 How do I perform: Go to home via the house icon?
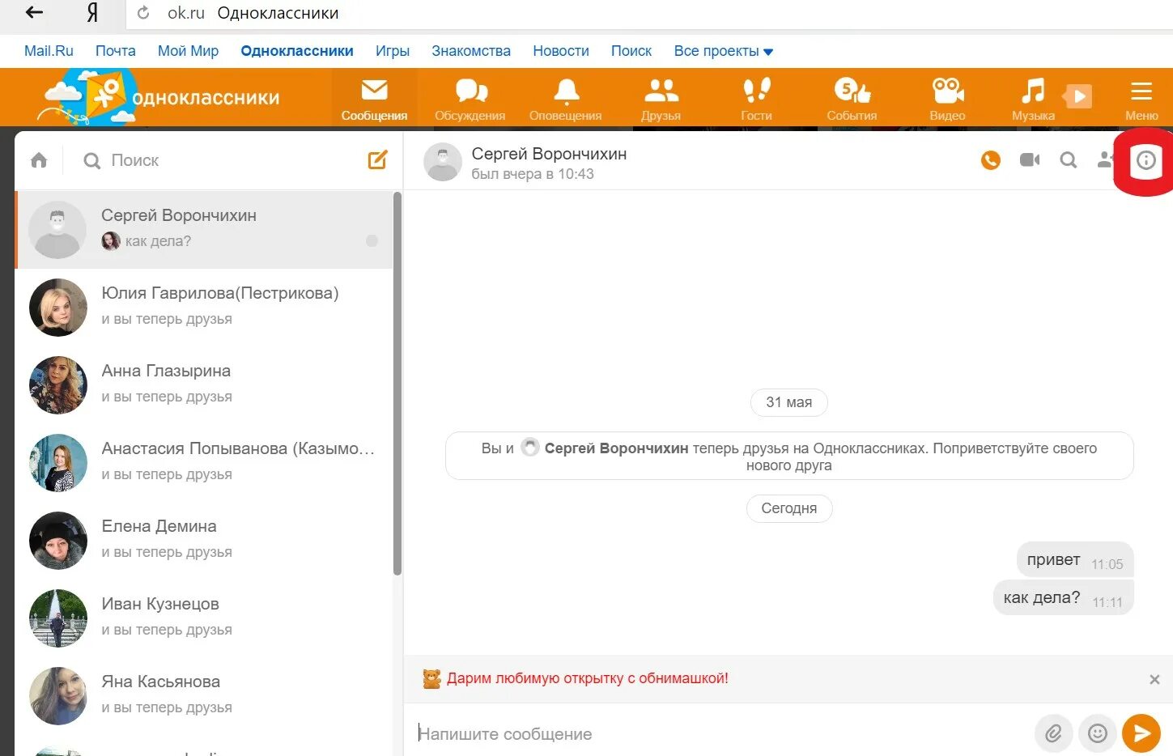pyautogui.click(x=39, y=160)
